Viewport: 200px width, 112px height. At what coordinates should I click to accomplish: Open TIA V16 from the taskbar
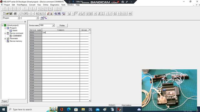90,109
